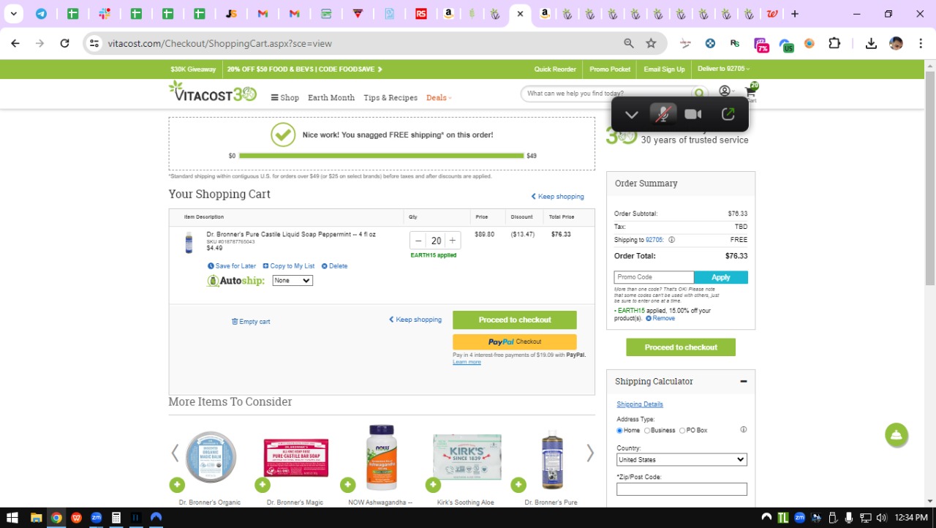Select the Business address type
Screen dimensions: 936x528
[647, 431]
